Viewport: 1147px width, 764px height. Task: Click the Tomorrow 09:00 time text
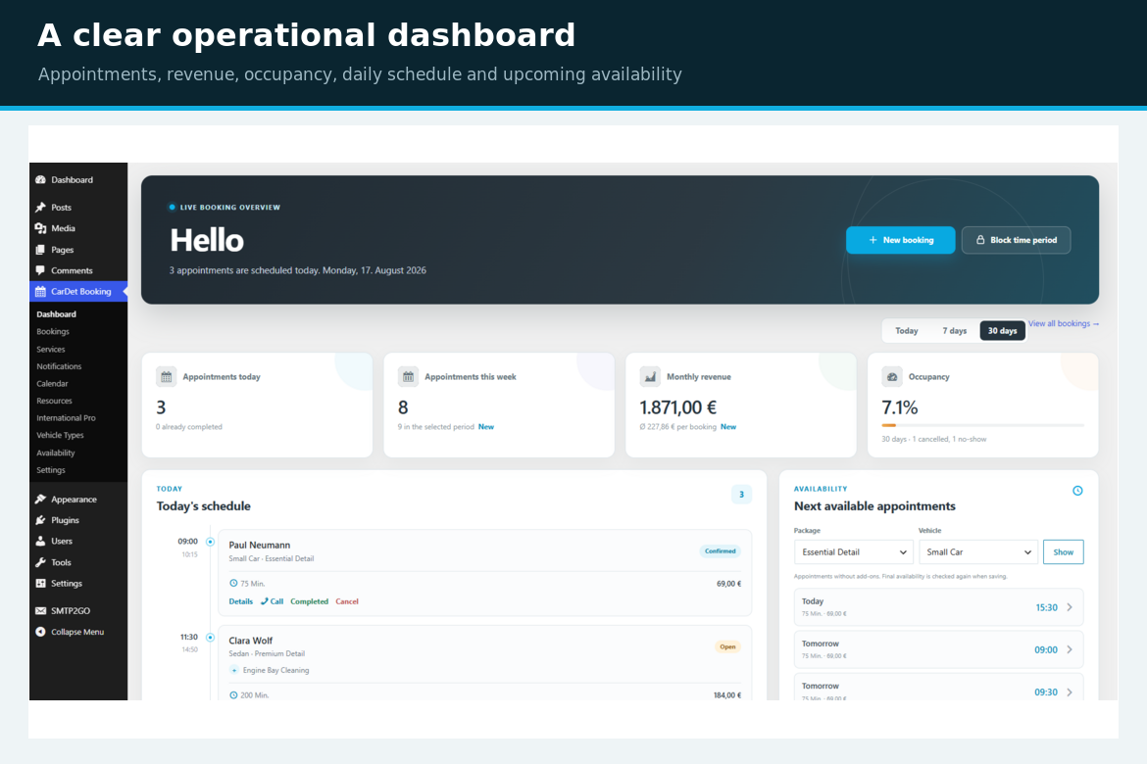click(x=1046, y=650)
